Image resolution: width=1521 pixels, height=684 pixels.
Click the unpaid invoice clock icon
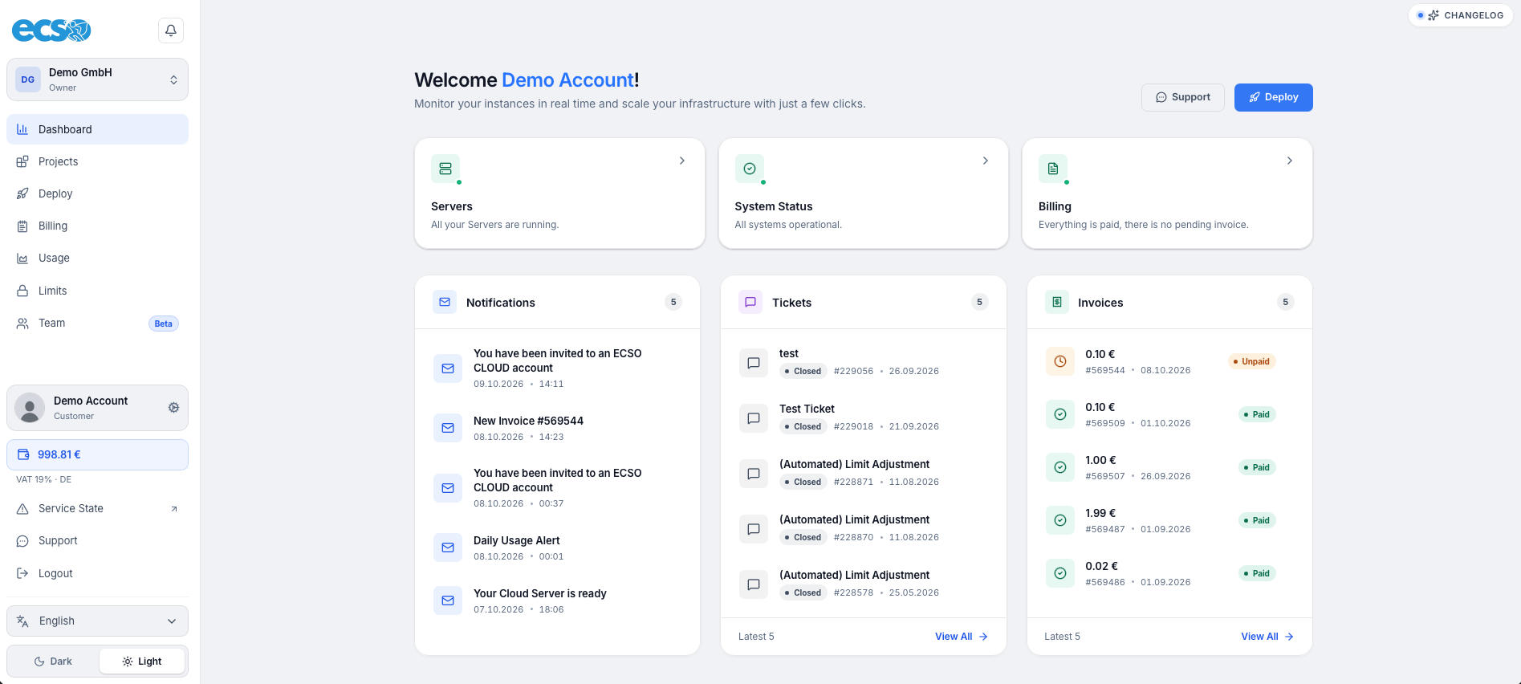(x=1060, y=361)
